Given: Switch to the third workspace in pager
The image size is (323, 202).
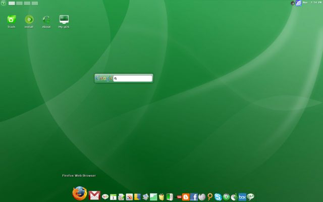Looking at the screenshot, I should tap(27, 4).
